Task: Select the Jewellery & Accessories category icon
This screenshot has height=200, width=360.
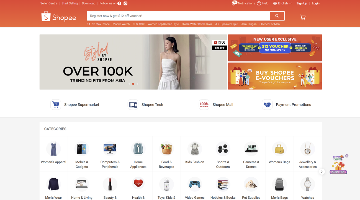Action: (x=308, y=149)
